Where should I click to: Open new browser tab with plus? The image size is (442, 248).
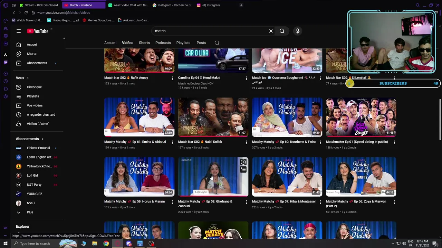(x=241, y=5)
